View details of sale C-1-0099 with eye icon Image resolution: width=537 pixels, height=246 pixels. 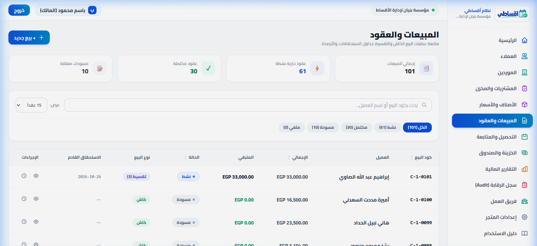(x=36, y=222)
